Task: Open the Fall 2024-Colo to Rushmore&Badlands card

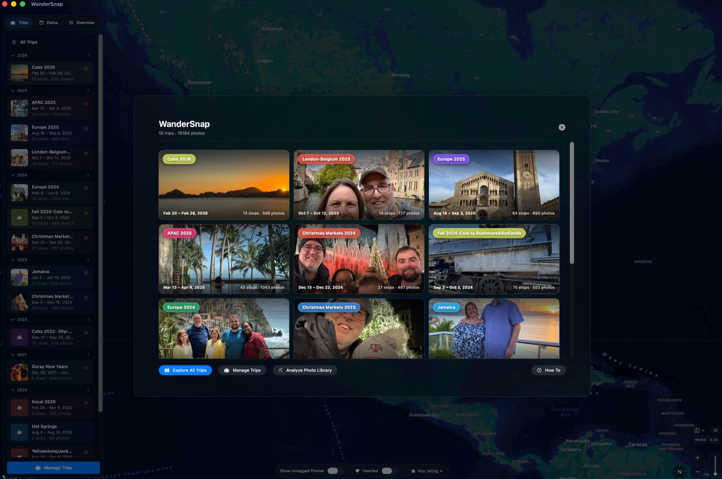Action: coord(494,259)
